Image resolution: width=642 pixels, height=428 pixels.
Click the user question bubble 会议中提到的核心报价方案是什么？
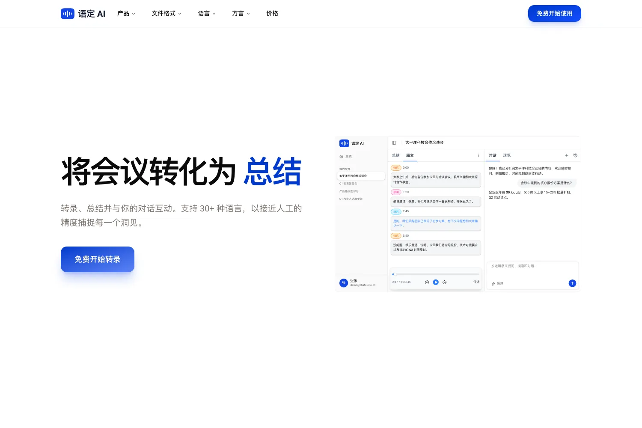pos(546,183)
